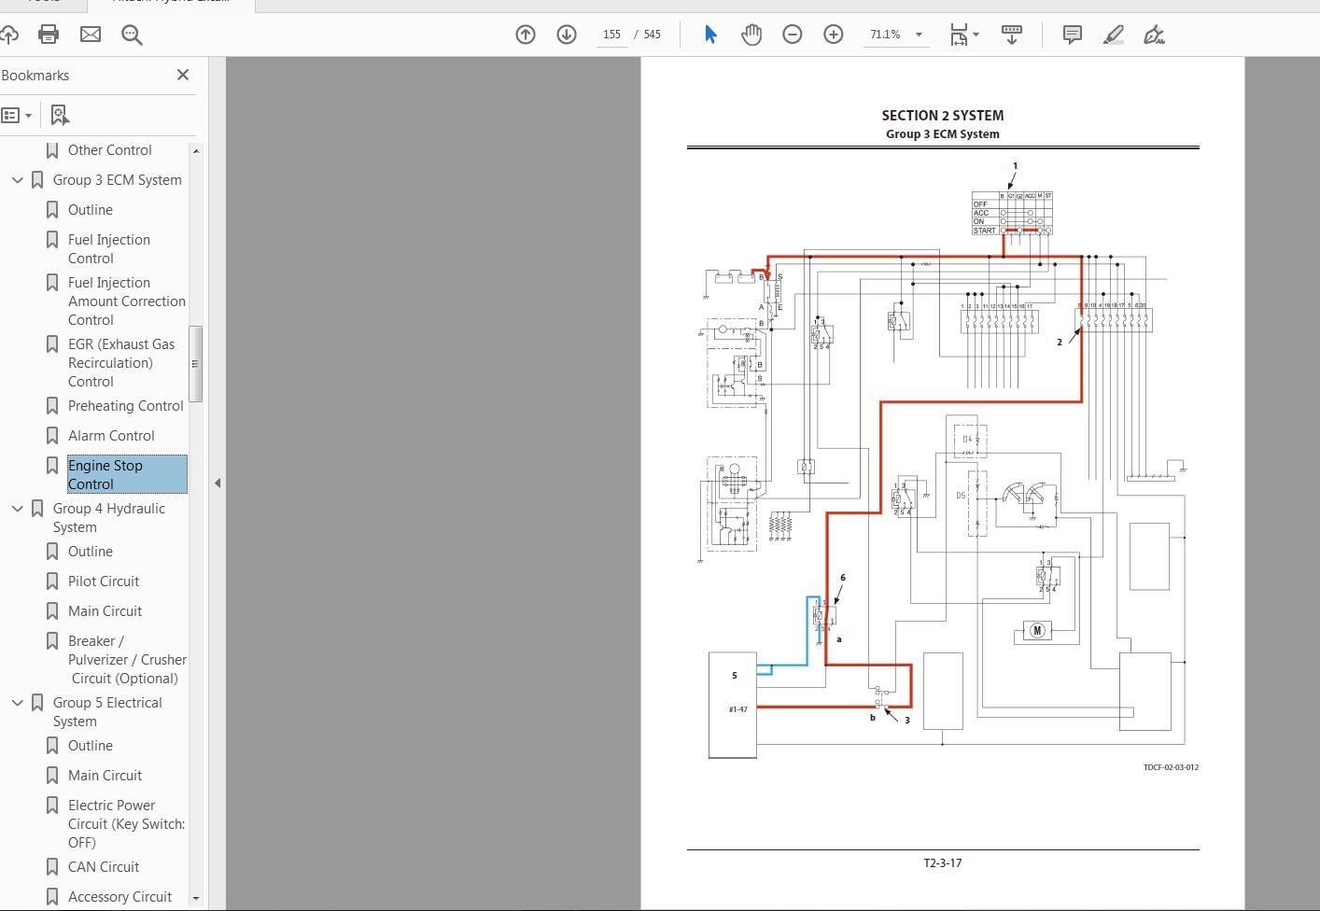This screenshot has height=911, width=1320.
Task: Click the Print icon
Action: [47, 35]
